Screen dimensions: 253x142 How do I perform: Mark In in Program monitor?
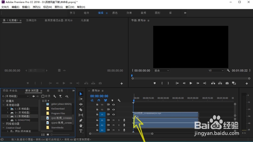point(162,83)
